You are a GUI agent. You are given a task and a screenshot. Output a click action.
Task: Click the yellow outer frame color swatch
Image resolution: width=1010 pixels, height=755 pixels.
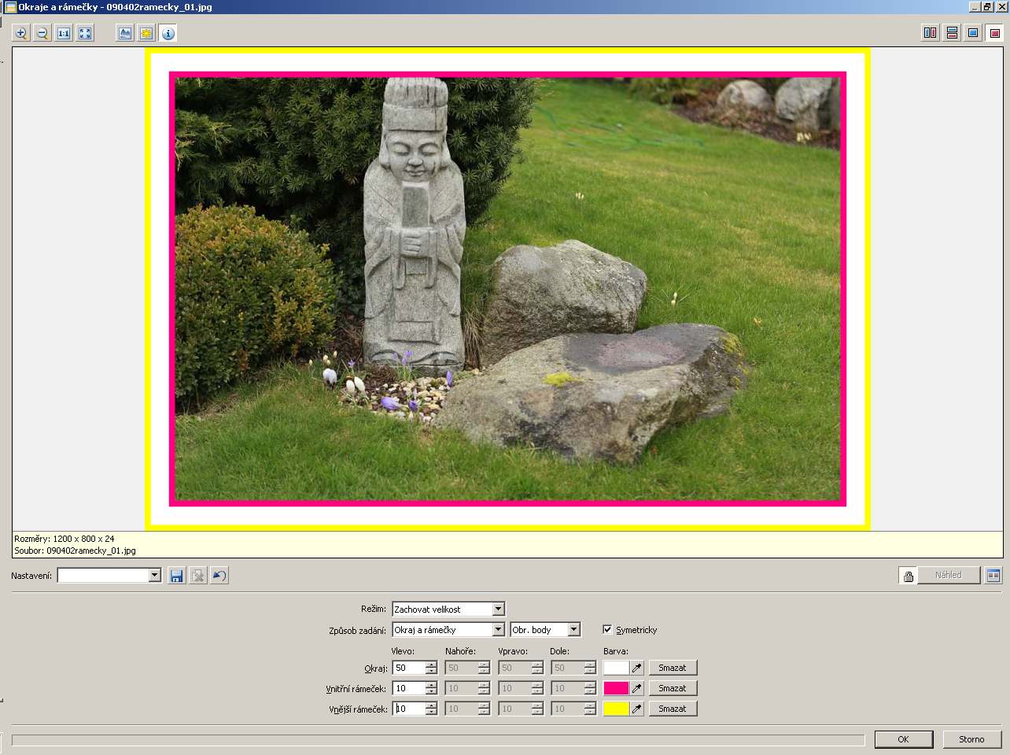616,709
